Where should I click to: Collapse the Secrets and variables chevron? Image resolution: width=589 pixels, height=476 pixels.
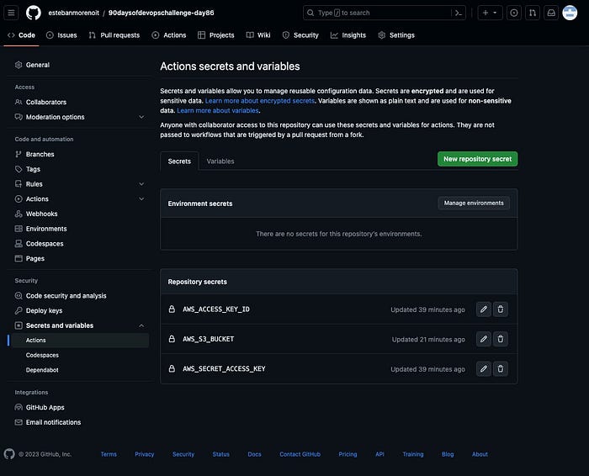(141, 325)
